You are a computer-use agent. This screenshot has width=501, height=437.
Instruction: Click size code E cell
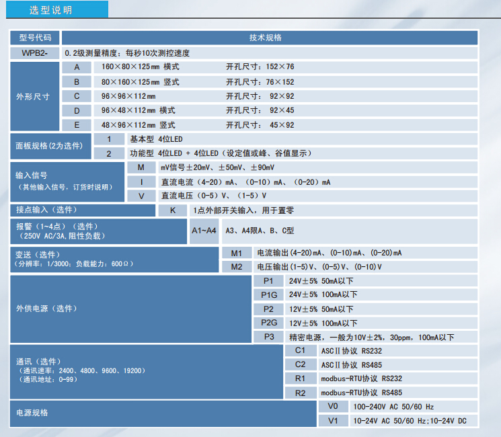77,125
